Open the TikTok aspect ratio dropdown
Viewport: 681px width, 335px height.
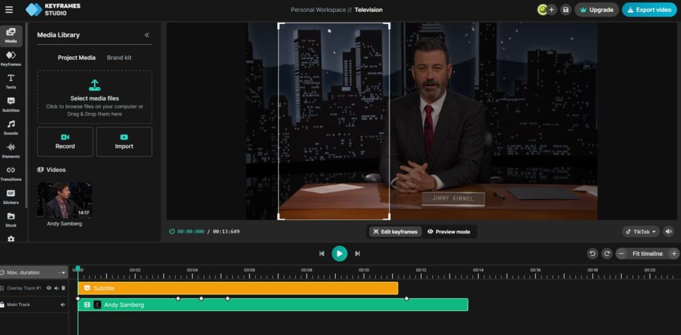click(x=641, y=232)
